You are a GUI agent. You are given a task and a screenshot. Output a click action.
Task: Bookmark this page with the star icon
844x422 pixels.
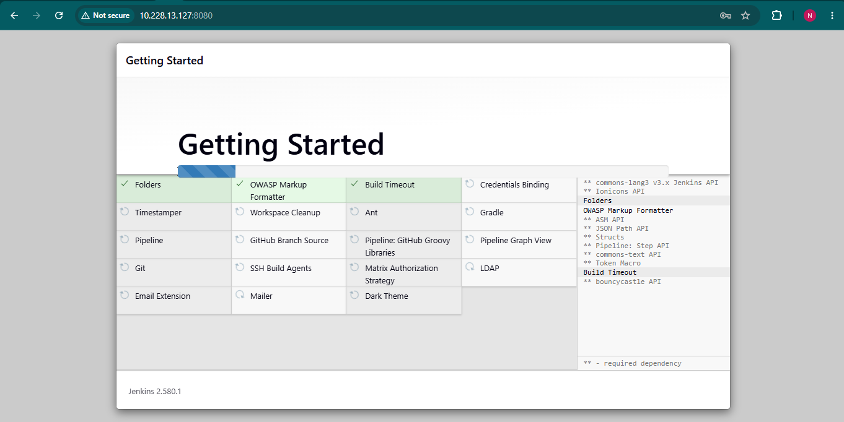click(745, 15)
